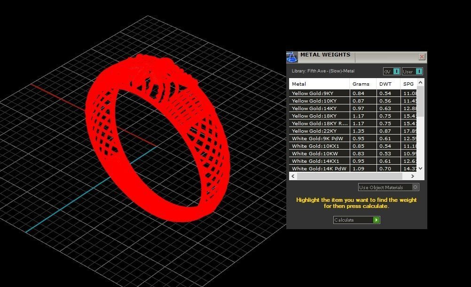
Task: Select the White Gold:10KW row
Action: click(353, 153)
